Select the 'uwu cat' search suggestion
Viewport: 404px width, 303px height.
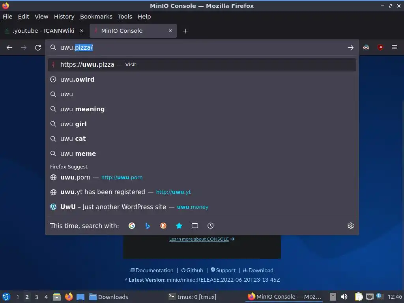(x=202, y=139)
